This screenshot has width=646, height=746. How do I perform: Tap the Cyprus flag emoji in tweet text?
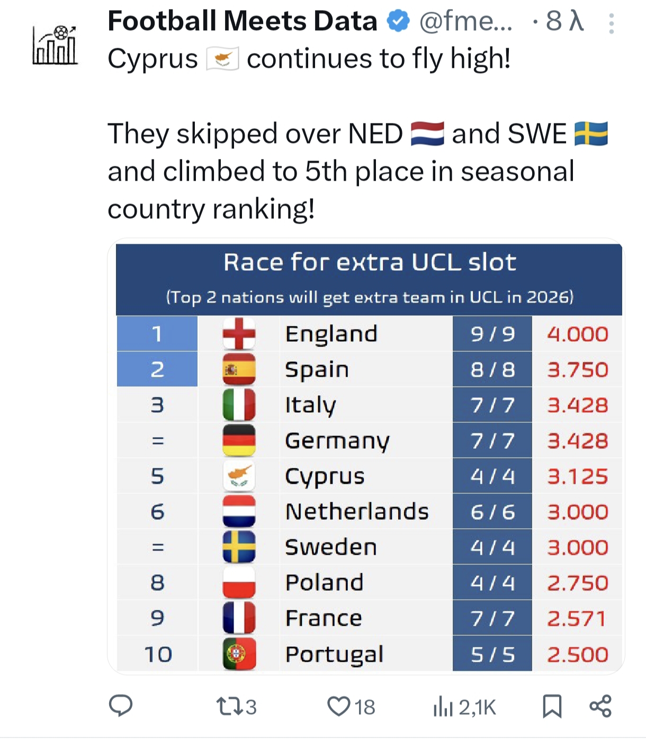click(x=222, y=59)
